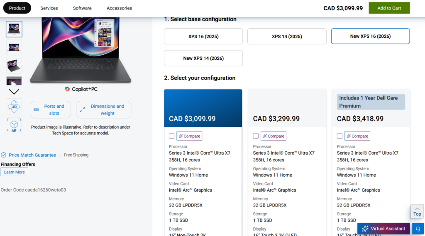This screenshot has height=236, width=425.
Task: Open Dimensions and weight view
Action: (103, 109)
